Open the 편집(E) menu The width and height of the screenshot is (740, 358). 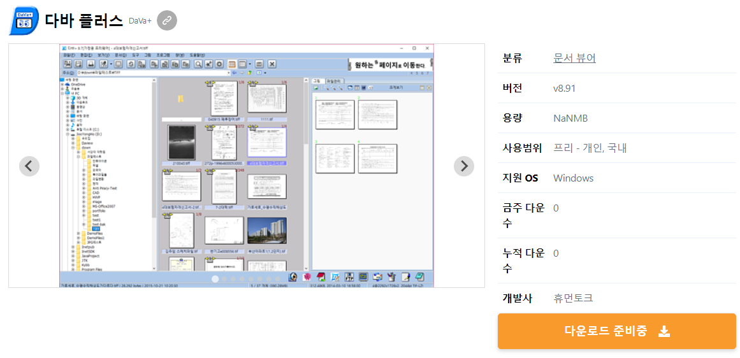click(x=86, y=55)
